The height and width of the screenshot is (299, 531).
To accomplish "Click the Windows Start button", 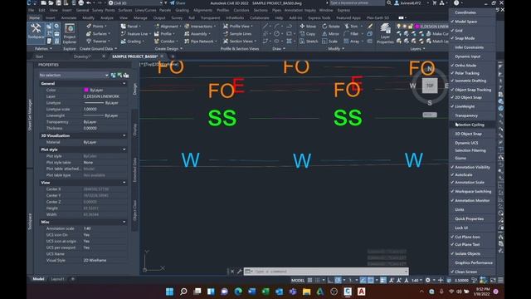I will tap(169, 292).
